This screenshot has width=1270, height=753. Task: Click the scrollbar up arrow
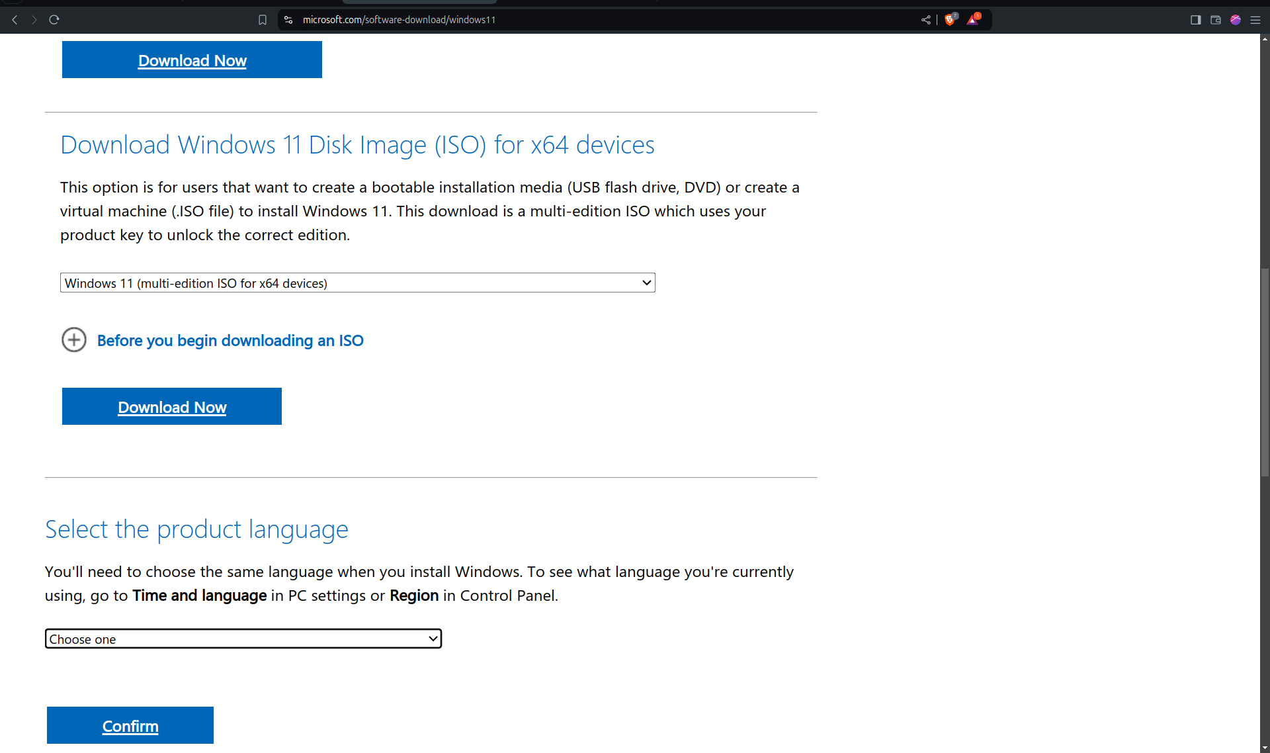click(x=1265, y=38)
